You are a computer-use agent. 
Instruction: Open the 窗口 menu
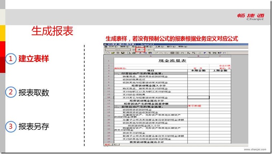(171, 47)
